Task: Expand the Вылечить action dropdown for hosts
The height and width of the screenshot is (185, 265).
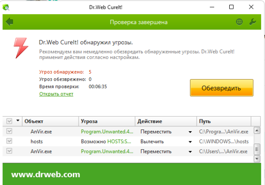Action: [x=190, y=142]
